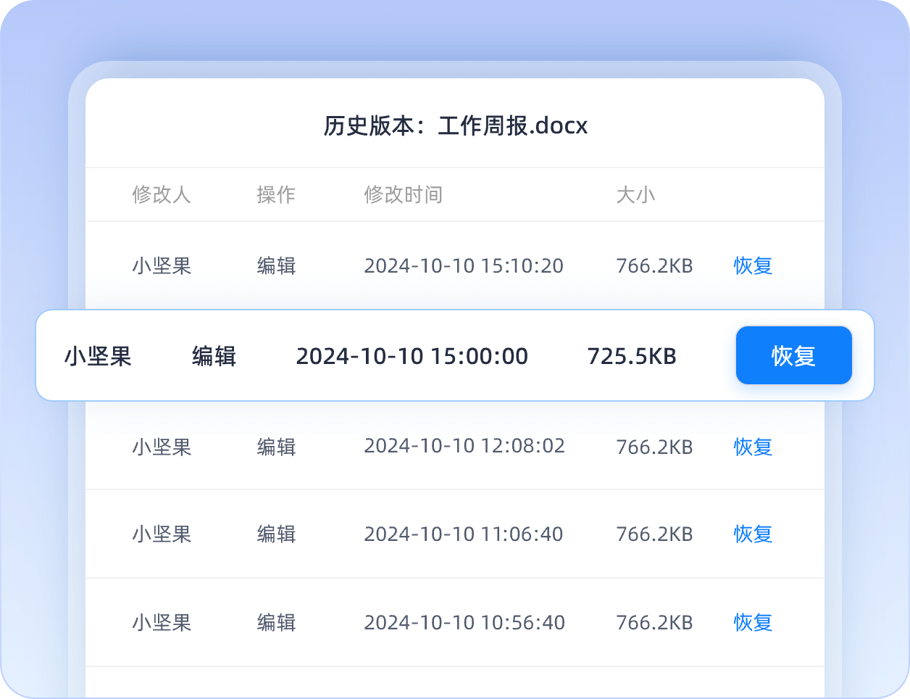910x699 pixels.
Task: Click the blue 恢复 button for the 15:00:00 version
Action: (x=793, y=355)
